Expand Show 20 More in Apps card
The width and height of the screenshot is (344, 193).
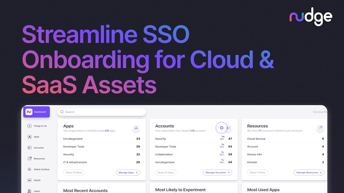tap(74, 173)
